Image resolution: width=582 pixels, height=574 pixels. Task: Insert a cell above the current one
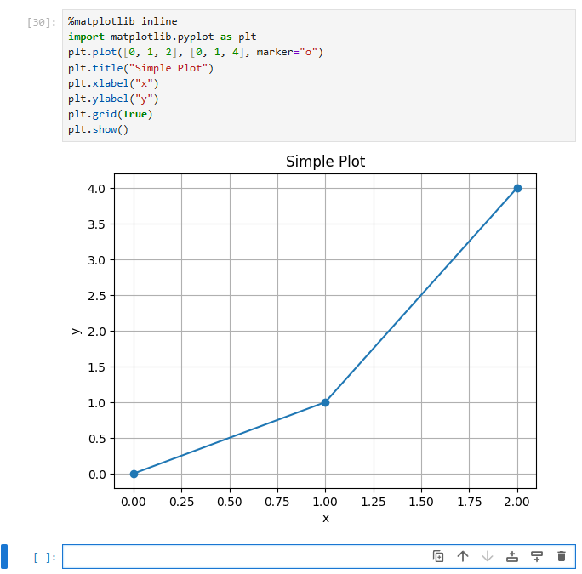(x=512, y=556)
